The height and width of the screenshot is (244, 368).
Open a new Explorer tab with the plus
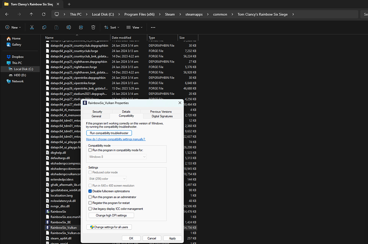pyautogui.click(x=69, y=4)
